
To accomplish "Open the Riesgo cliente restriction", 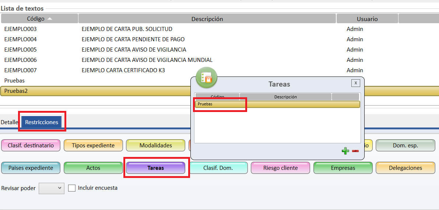I will tap(280, 168).
